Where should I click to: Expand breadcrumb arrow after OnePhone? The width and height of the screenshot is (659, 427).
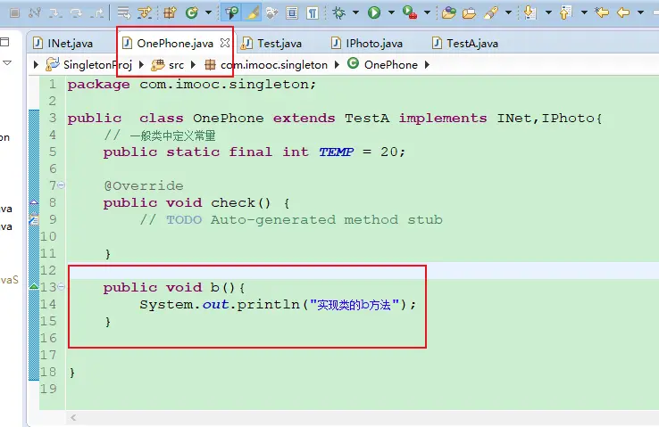pyautogui.click(x=427, y=64)
